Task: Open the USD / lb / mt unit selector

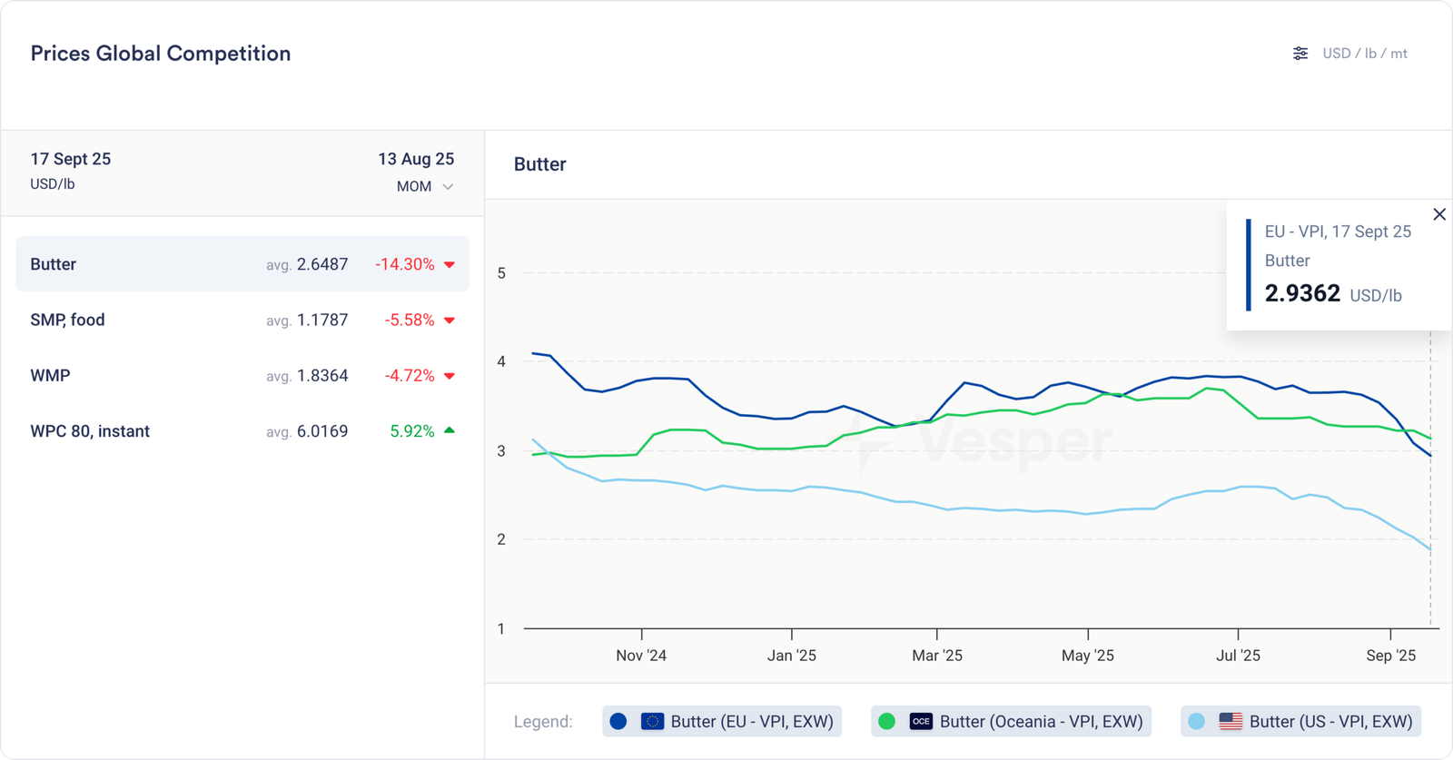Action: click(1364, 54)
